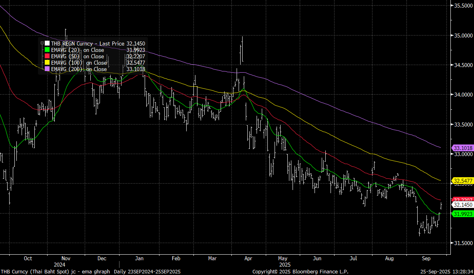Select the EMAVG (100) on Close label
474x275 pixels.
click(x=79, y=63)
